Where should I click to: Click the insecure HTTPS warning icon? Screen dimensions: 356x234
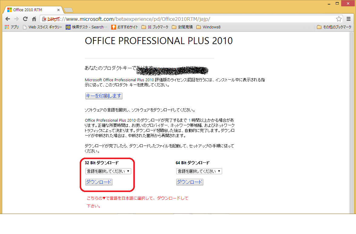(44, 19)
